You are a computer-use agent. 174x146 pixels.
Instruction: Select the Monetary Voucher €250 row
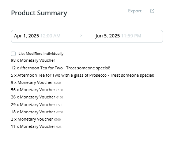tap(36, 82)
